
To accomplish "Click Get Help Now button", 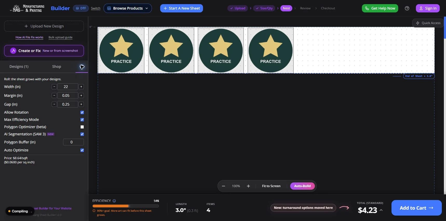I will [x=380, y=8].
